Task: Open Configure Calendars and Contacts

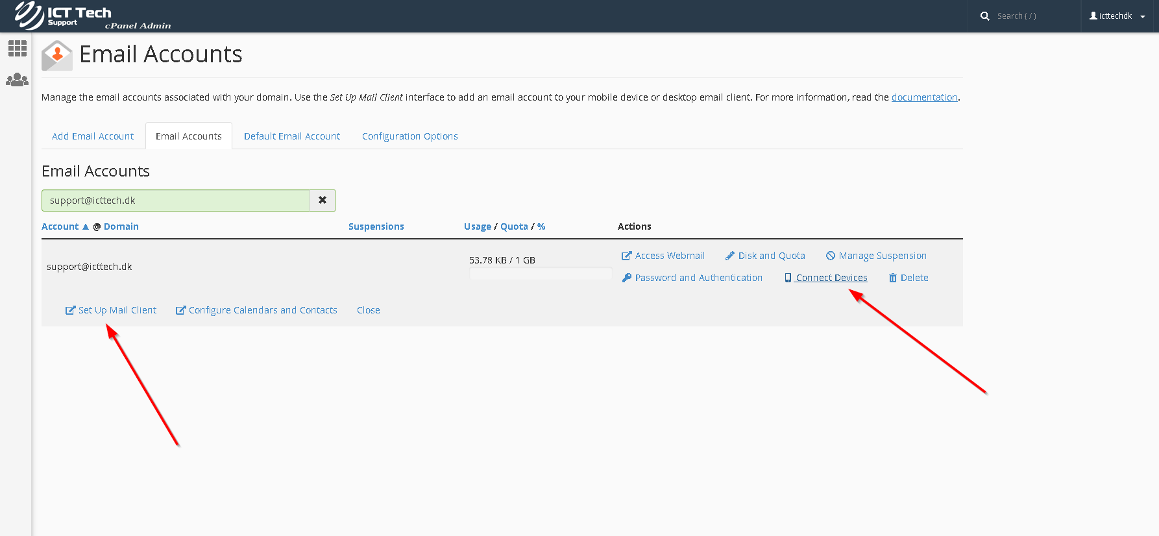Action: coord(256,310)
